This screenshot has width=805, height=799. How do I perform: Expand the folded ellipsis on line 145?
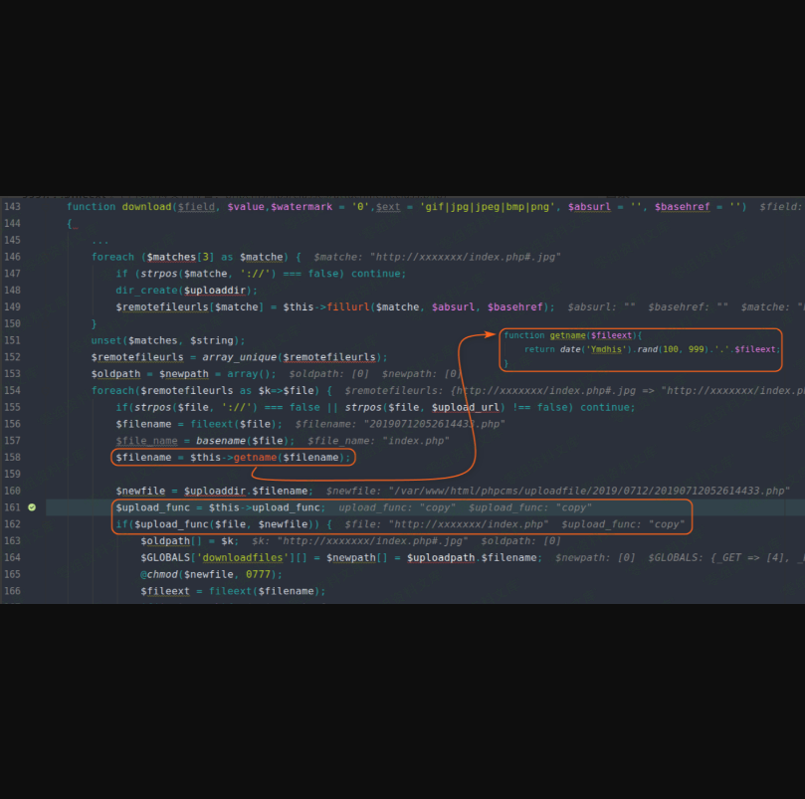[101, 241]
